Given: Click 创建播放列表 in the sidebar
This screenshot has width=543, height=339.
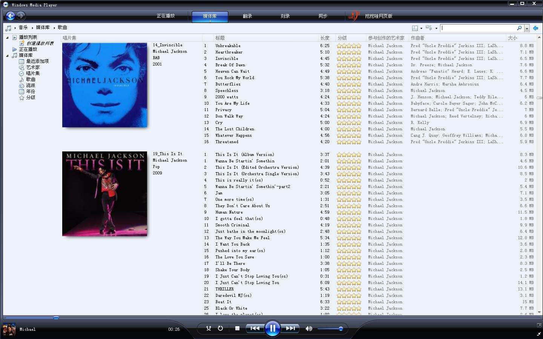Looking at the screenshot, I should coord(40,43).
